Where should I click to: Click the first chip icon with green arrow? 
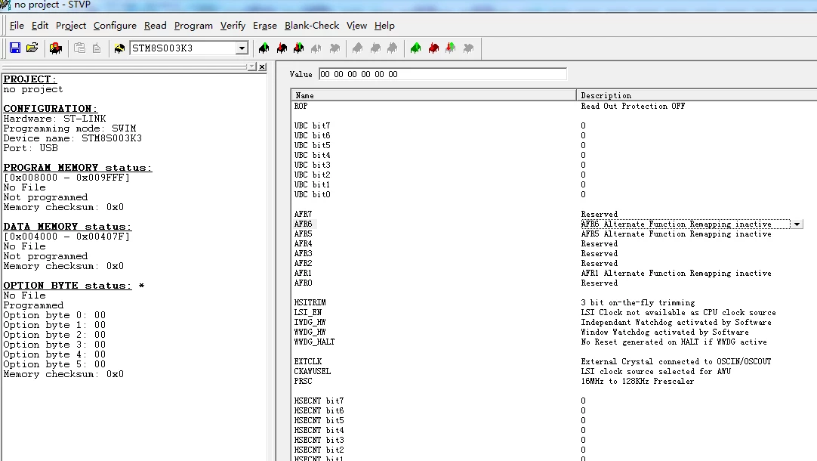[x=264, y=48]
